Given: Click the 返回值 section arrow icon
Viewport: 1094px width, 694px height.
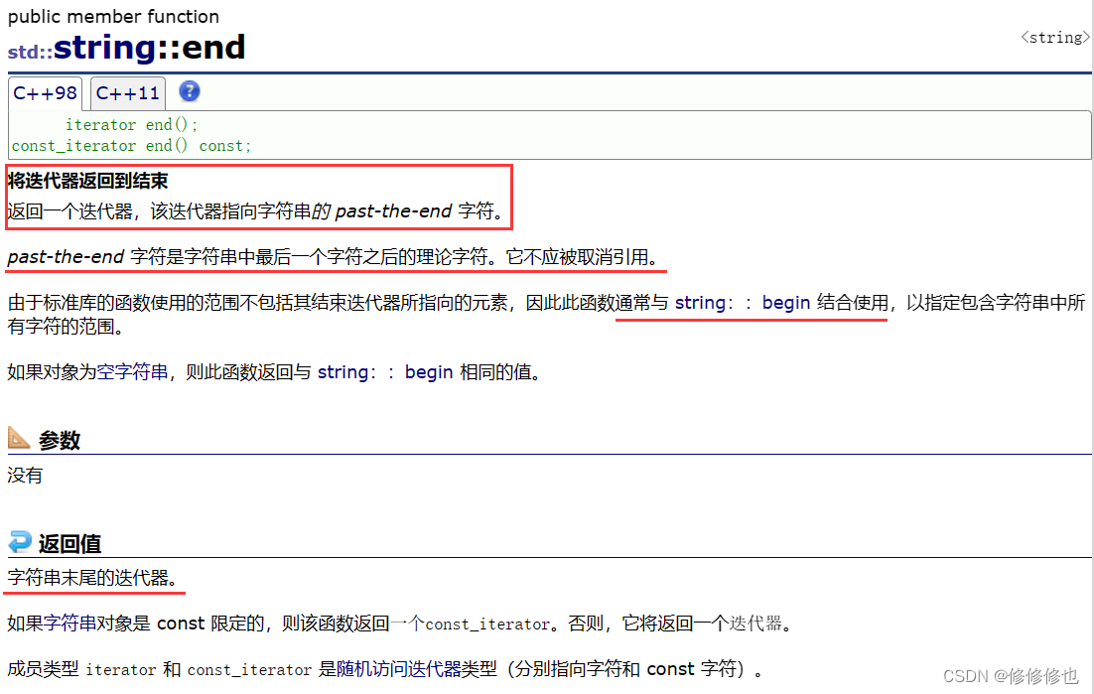Looking at the screenshot, I should (x=19, y=542).
